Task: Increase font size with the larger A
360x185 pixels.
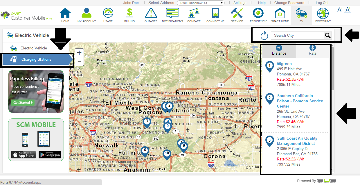Action: click(x=348, y=10)
